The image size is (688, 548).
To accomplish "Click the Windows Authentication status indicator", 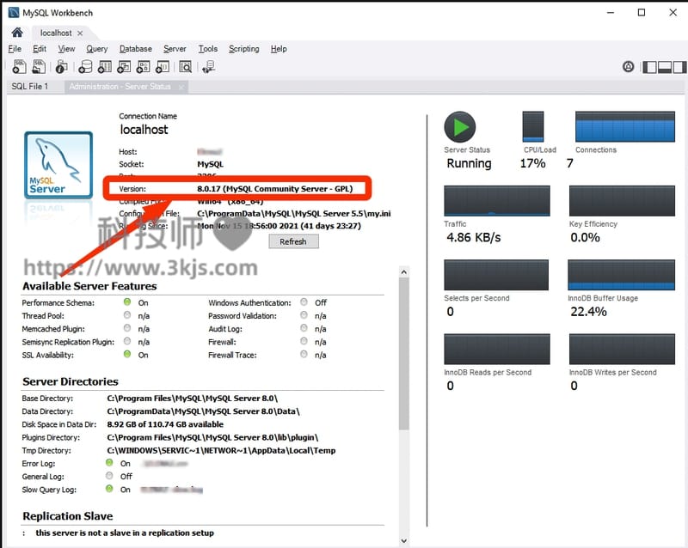I will point(304,302).
